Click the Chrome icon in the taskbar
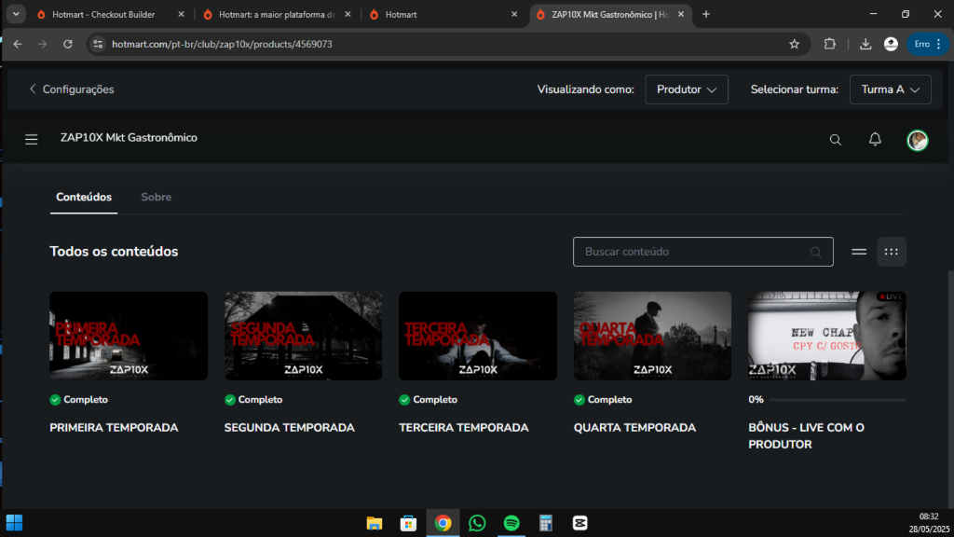 pos(443,523)
